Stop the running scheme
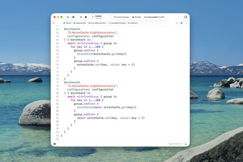 click(x=81, y=17)
